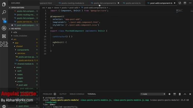
Task: Open Source Control view with badge
Action: [x=4, y=20]
